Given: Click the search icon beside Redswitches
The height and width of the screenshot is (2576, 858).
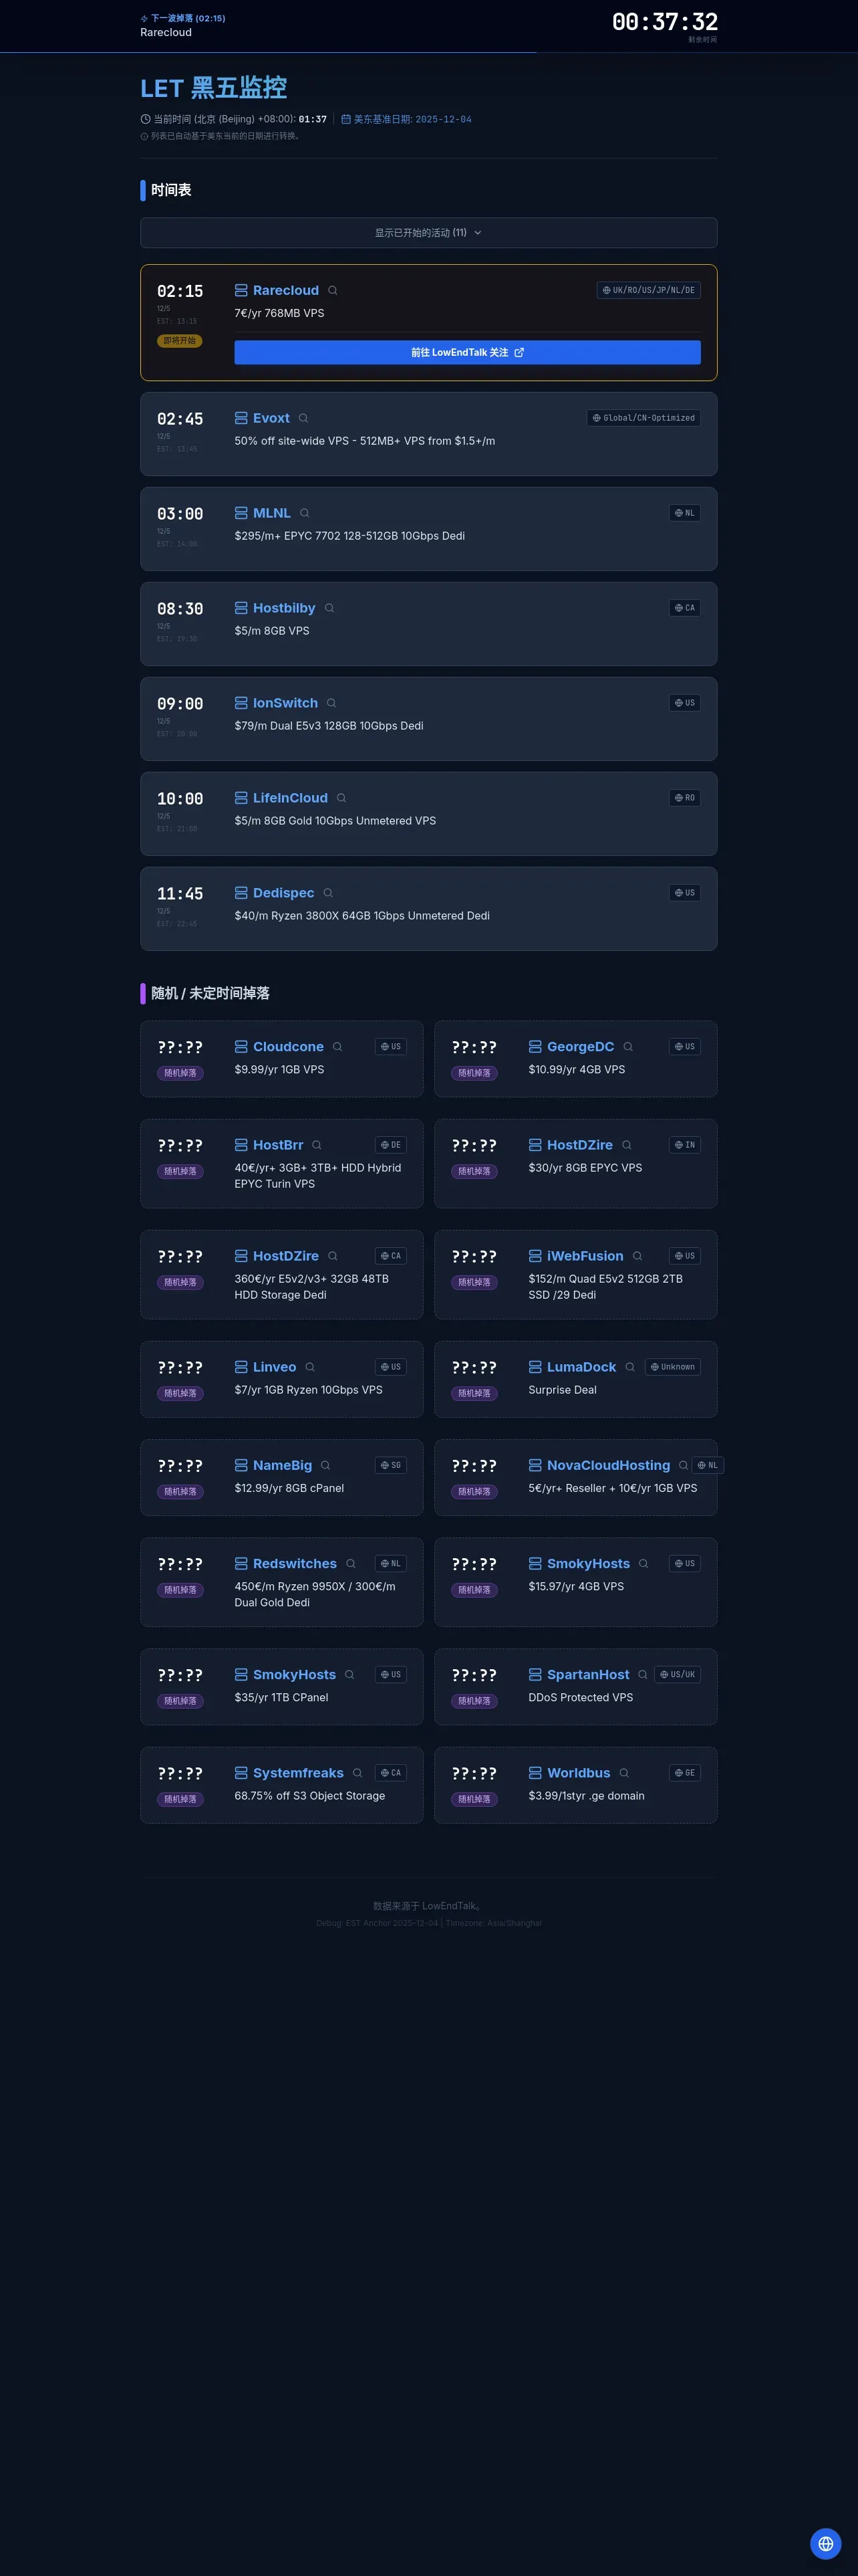Looking at the screenshot, I should pos(351,1563).
